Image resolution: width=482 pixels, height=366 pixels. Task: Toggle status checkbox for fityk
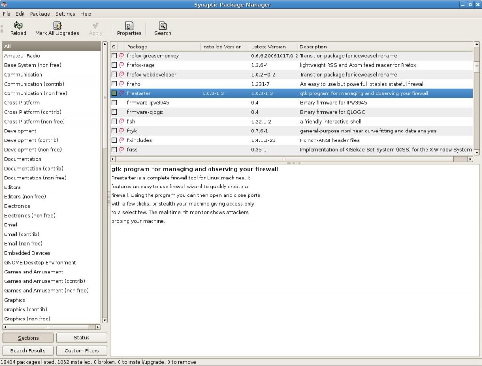(114, 131)
